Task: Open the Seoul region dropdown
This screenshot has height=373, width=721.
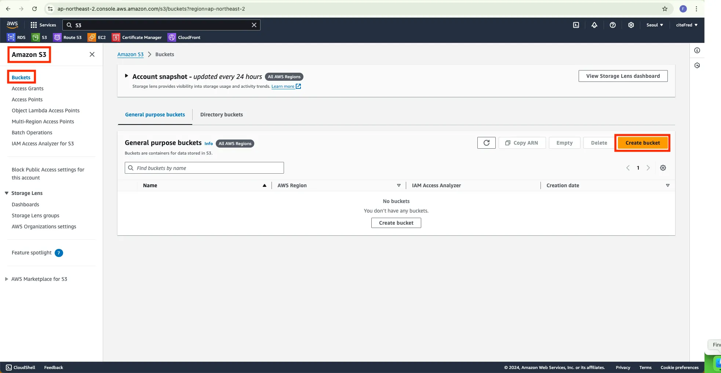Action: pos(655,25)
